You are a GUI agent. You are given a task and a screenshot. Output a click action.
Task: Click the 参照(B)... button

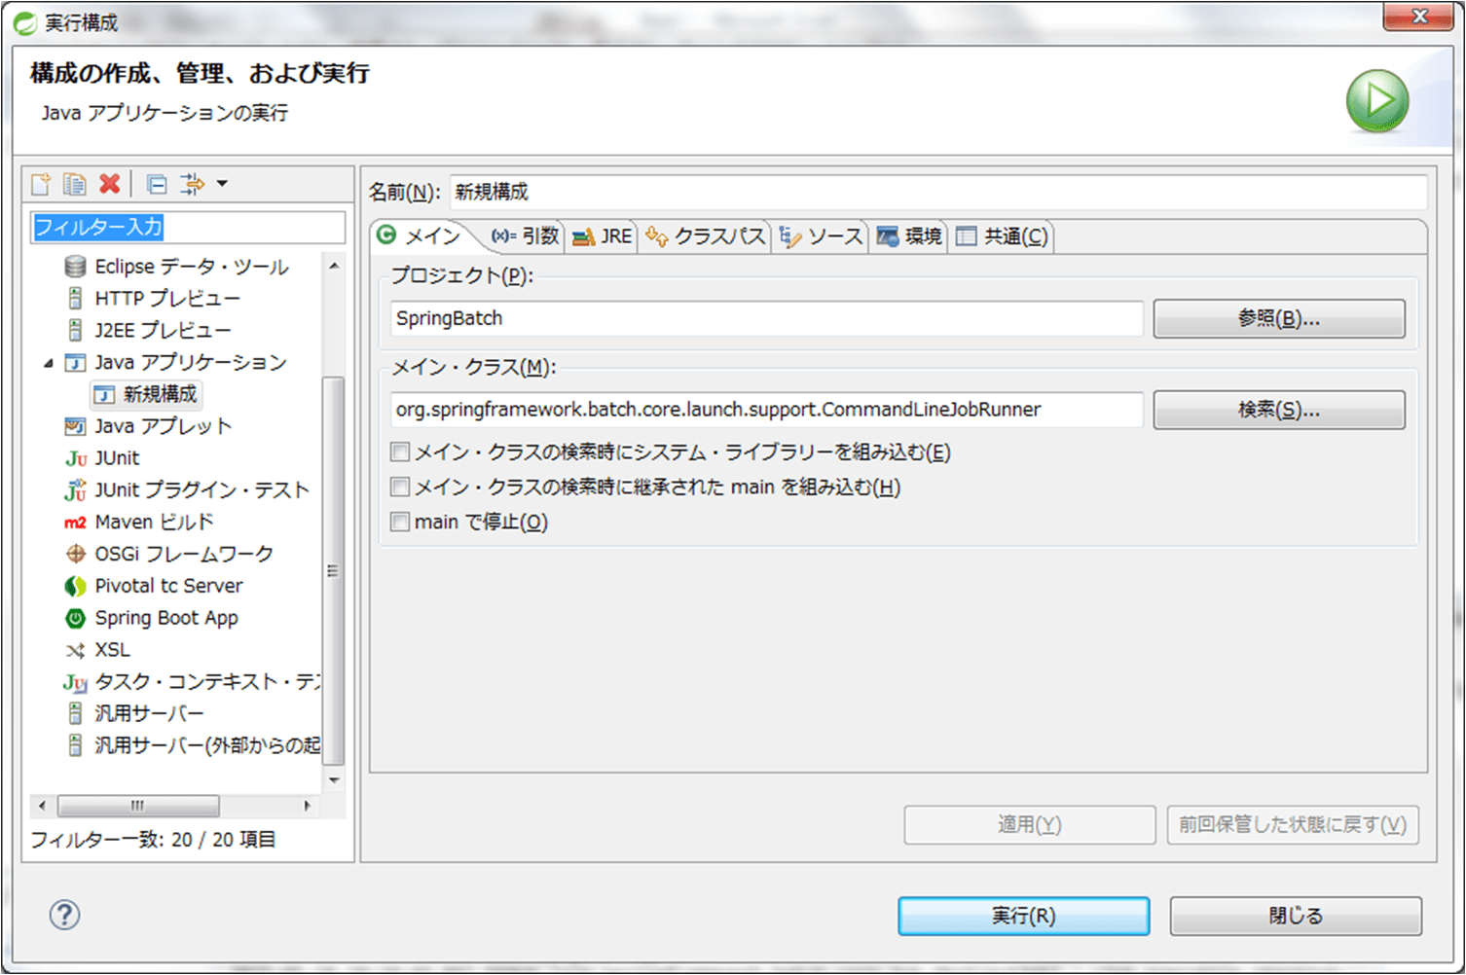[1279, 318]
